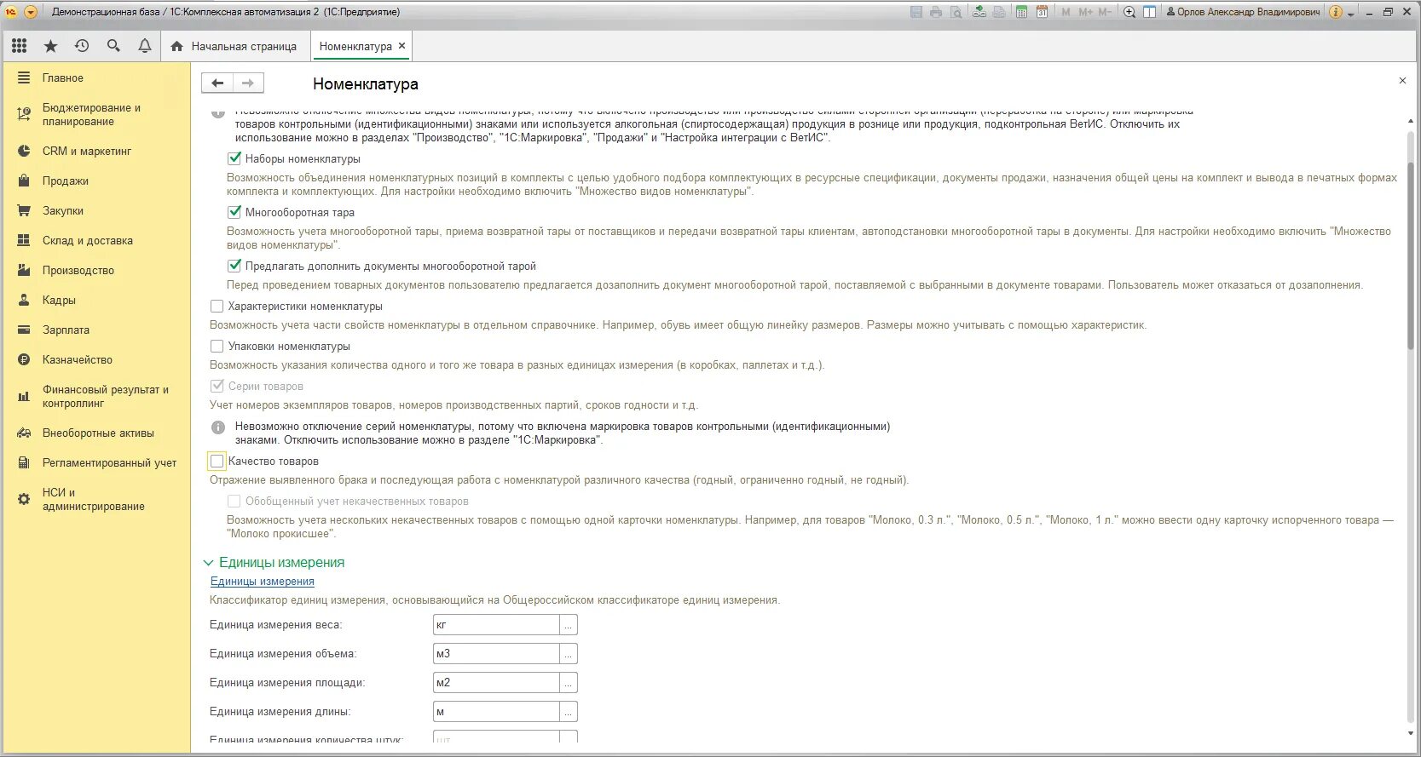The image size is (1421, 757).
Task: Click the Print icon in title bar
Action: point(936,12)
